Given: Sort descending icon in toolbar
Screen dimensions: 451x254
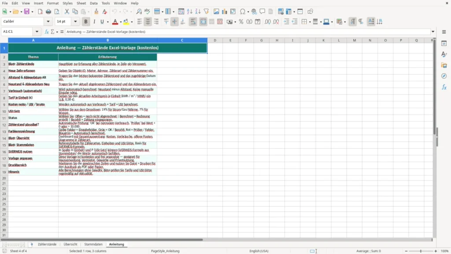Looking at the screenshot, I should [x=198, y=11].
